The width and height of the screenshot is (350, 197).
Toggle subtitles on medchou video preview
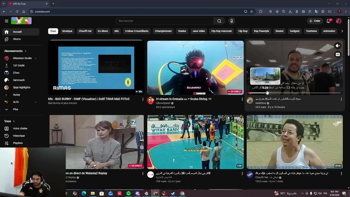(338, 54)
